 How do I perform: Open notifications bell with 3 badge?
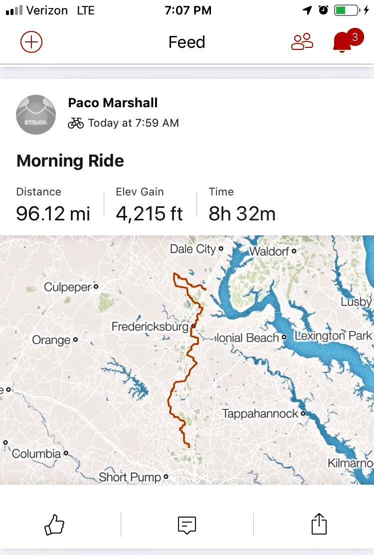(x=344, y=41)
